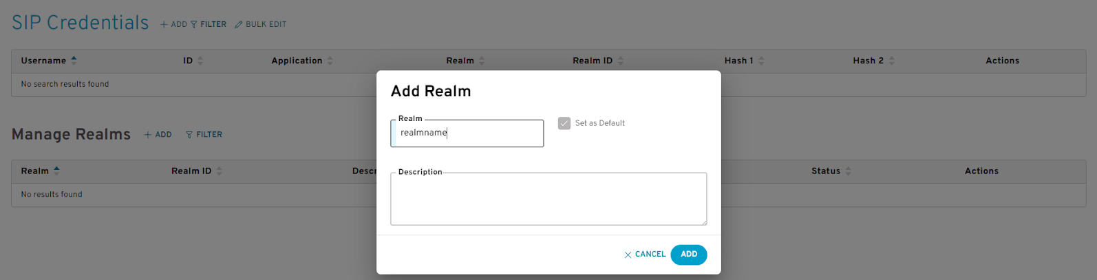Sort SIP Credentials by ID column
The image size is (1097, 280).
pos(193,61)
